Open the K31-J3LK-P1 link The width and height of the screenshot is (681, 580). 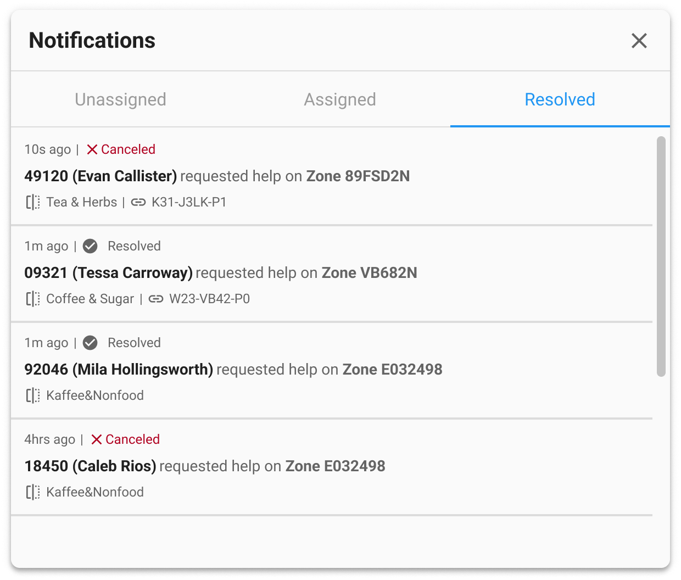pyautogui.click(x=189, y=202)
